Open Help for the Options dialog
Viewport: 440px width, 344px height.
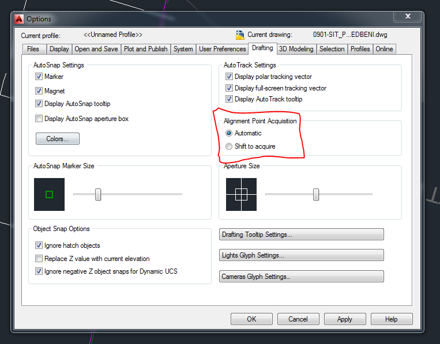(392, 319)
